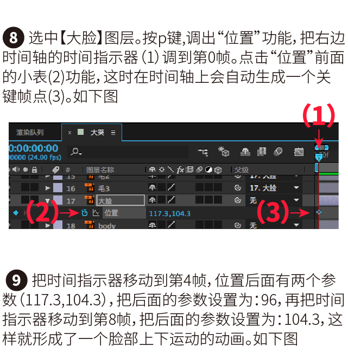
Task: Open the timeline Graph Editor button
Action: (x=299, y=152)
